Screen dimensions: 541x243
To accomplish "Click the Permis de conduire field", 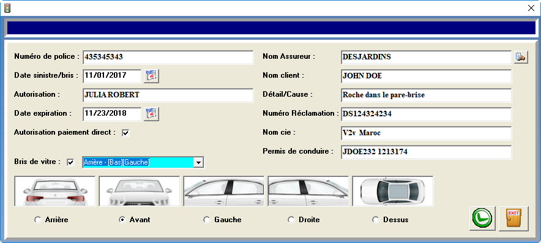I will tap(426, 152).
